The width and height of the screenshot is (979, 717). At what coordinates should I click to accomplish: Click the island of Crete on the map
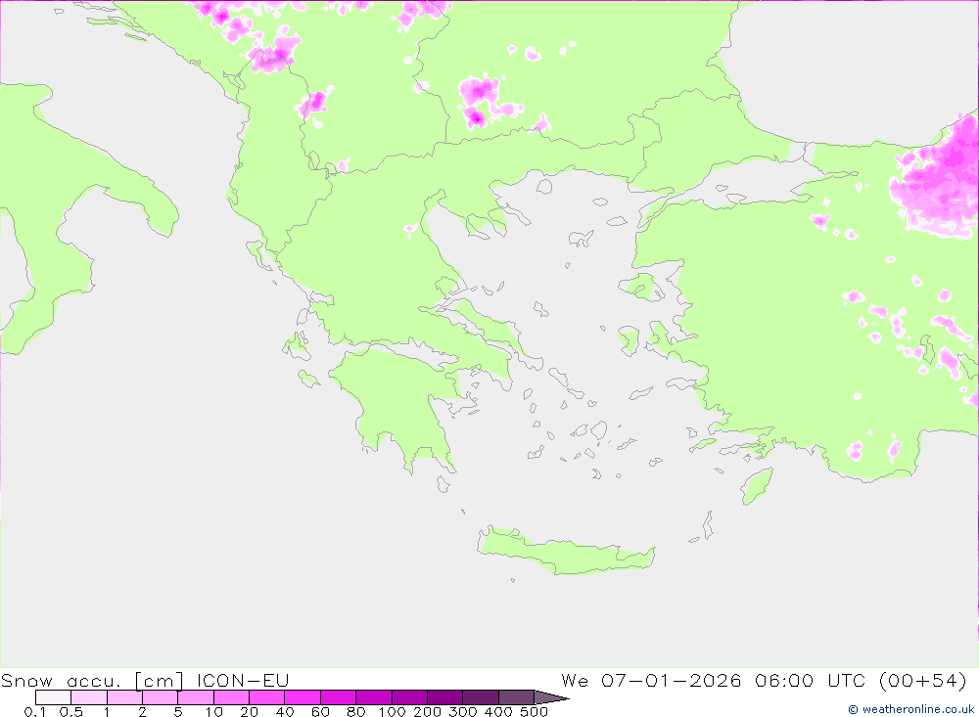coord(565,553)
